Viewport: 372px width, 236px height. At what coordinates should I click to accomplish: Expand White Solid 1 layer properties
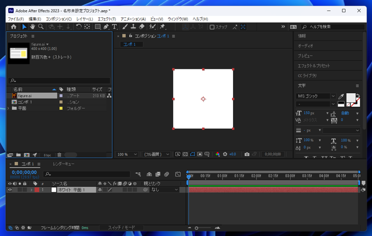click(x=31, y=190)
